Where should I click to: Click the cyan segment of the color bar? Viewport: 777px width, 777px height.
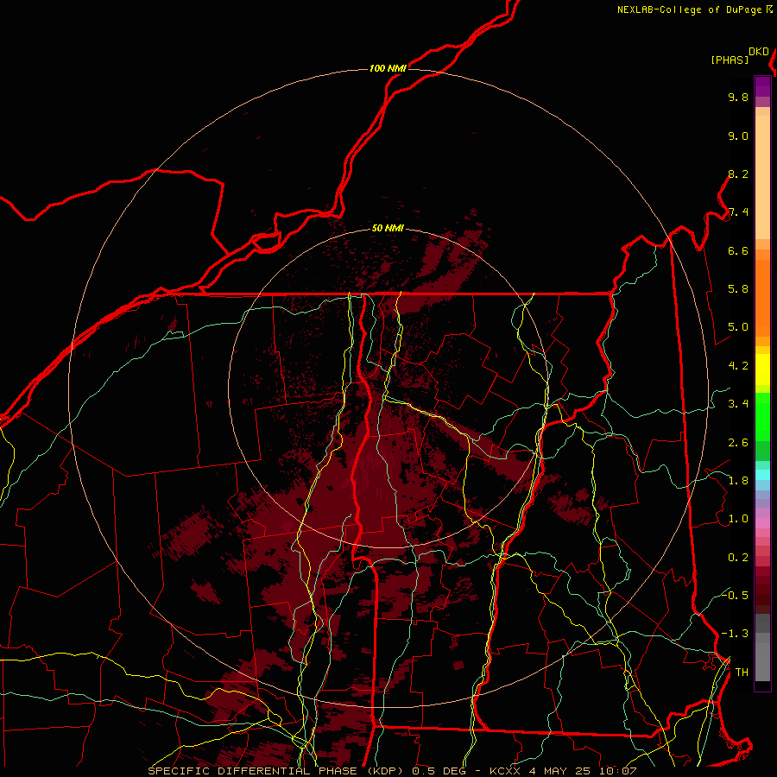tap(762, 475)
